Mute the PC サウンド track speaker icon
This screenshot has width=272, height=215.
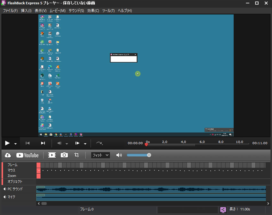(5, 189)
